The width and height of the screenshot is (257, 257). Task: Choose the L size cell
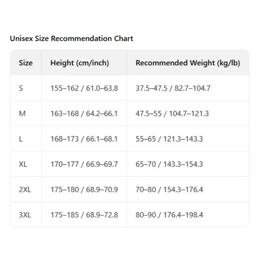(x=26, y=139)
